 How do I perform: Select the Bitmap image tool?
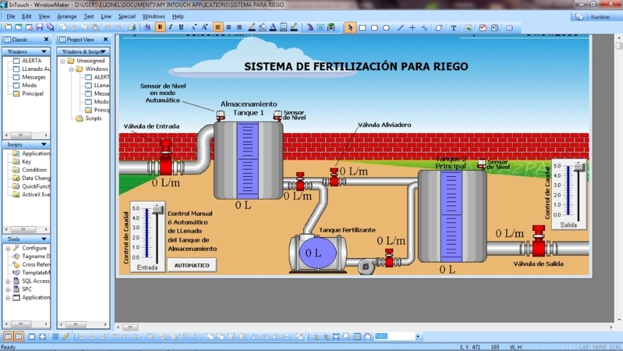(x=468, y=28)
